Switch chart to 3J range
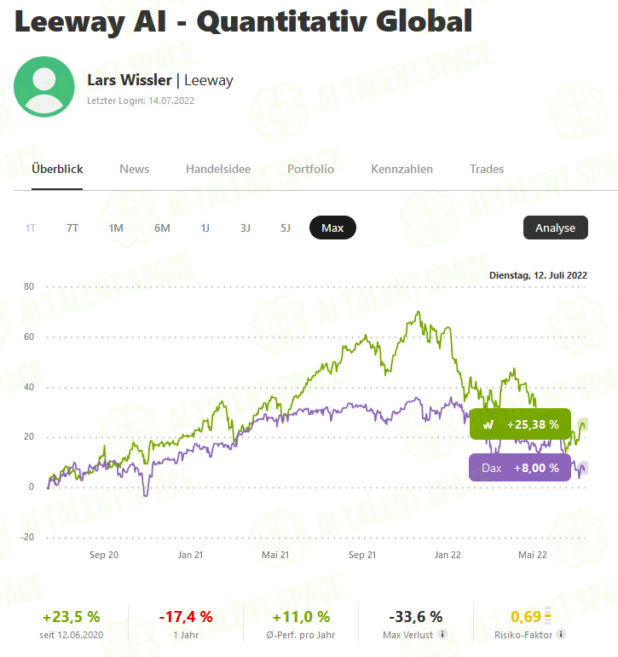 [245, 228]
